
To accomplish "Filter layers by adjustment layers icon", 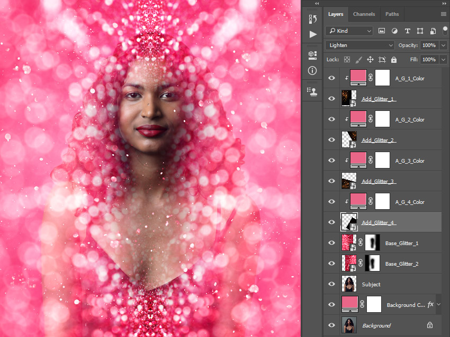I will click(x=394, y=31).
